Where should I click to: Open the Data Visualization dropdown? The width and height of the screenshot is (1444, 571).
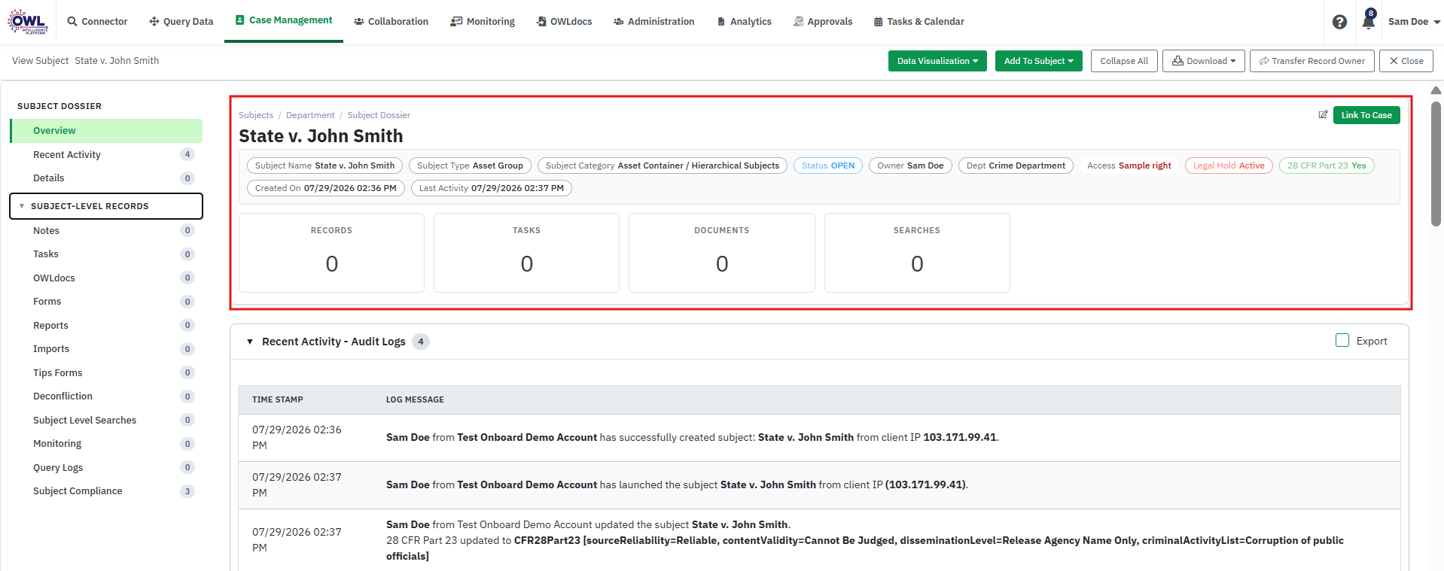coord(937,61)
